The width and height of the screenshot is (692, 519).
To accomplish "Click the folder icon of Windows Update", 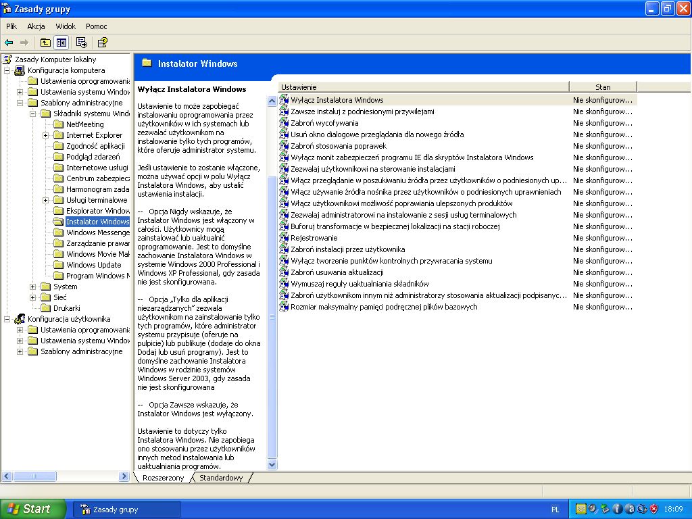I will [58, 265].
